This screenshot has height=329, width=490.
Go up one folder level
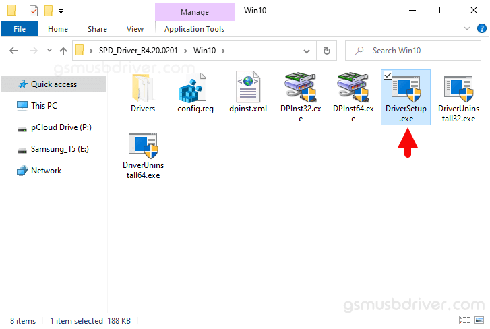tap(63, 51)
